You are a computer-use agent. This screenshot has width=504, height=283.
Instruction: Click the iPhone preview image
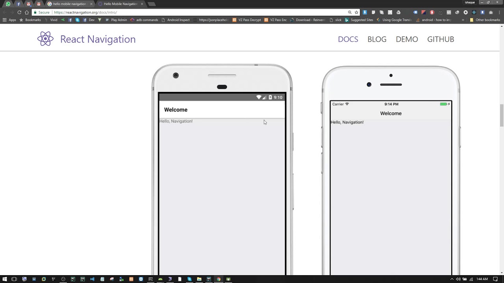click(x=391, y=171)
